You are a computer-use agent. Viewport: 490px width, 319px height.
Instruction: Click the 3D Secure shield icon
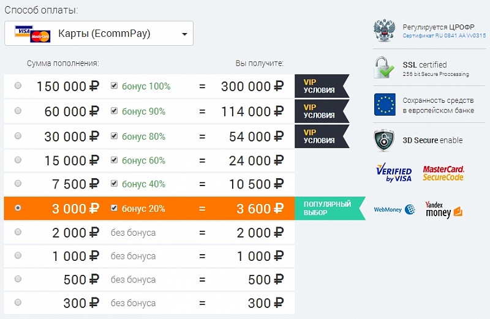[384, 140]
